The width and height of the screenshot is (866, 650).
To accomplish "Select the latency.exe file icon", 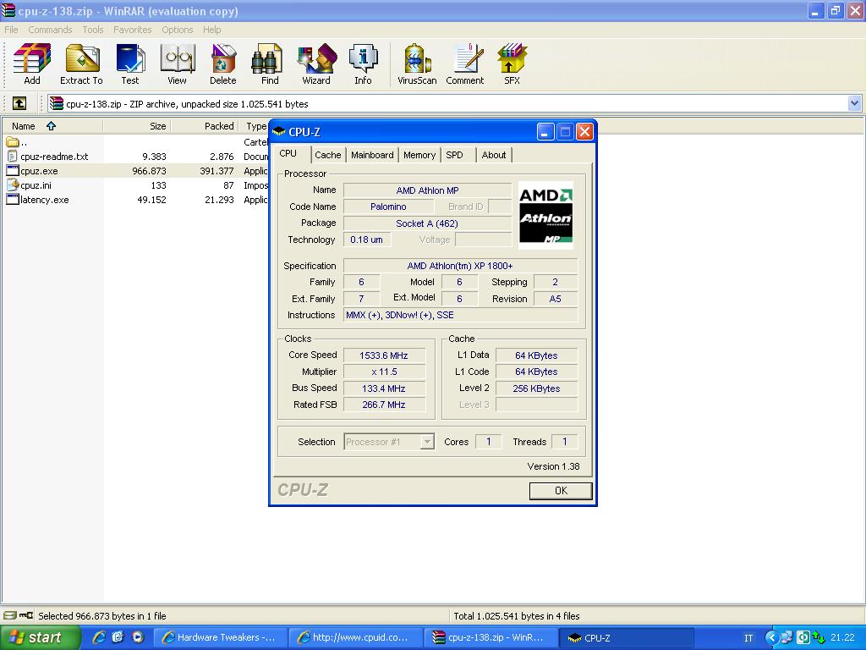I will pos(13,200).
